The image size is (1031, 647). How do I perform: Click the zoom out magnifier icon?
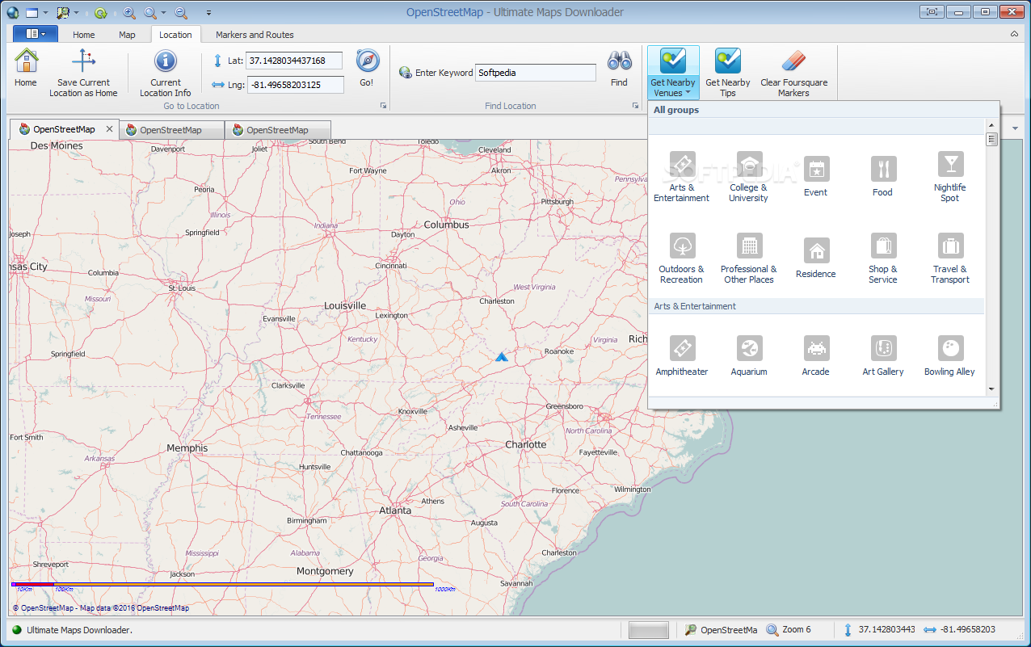pyautogui.click(x=181, y=13)
